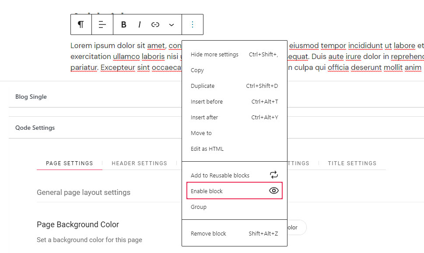Open the Title Settings tab

pos(352,163)
